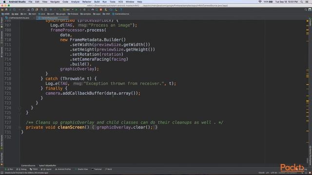Open the Edit menu
312x175 pixels.
pos(37,2)
